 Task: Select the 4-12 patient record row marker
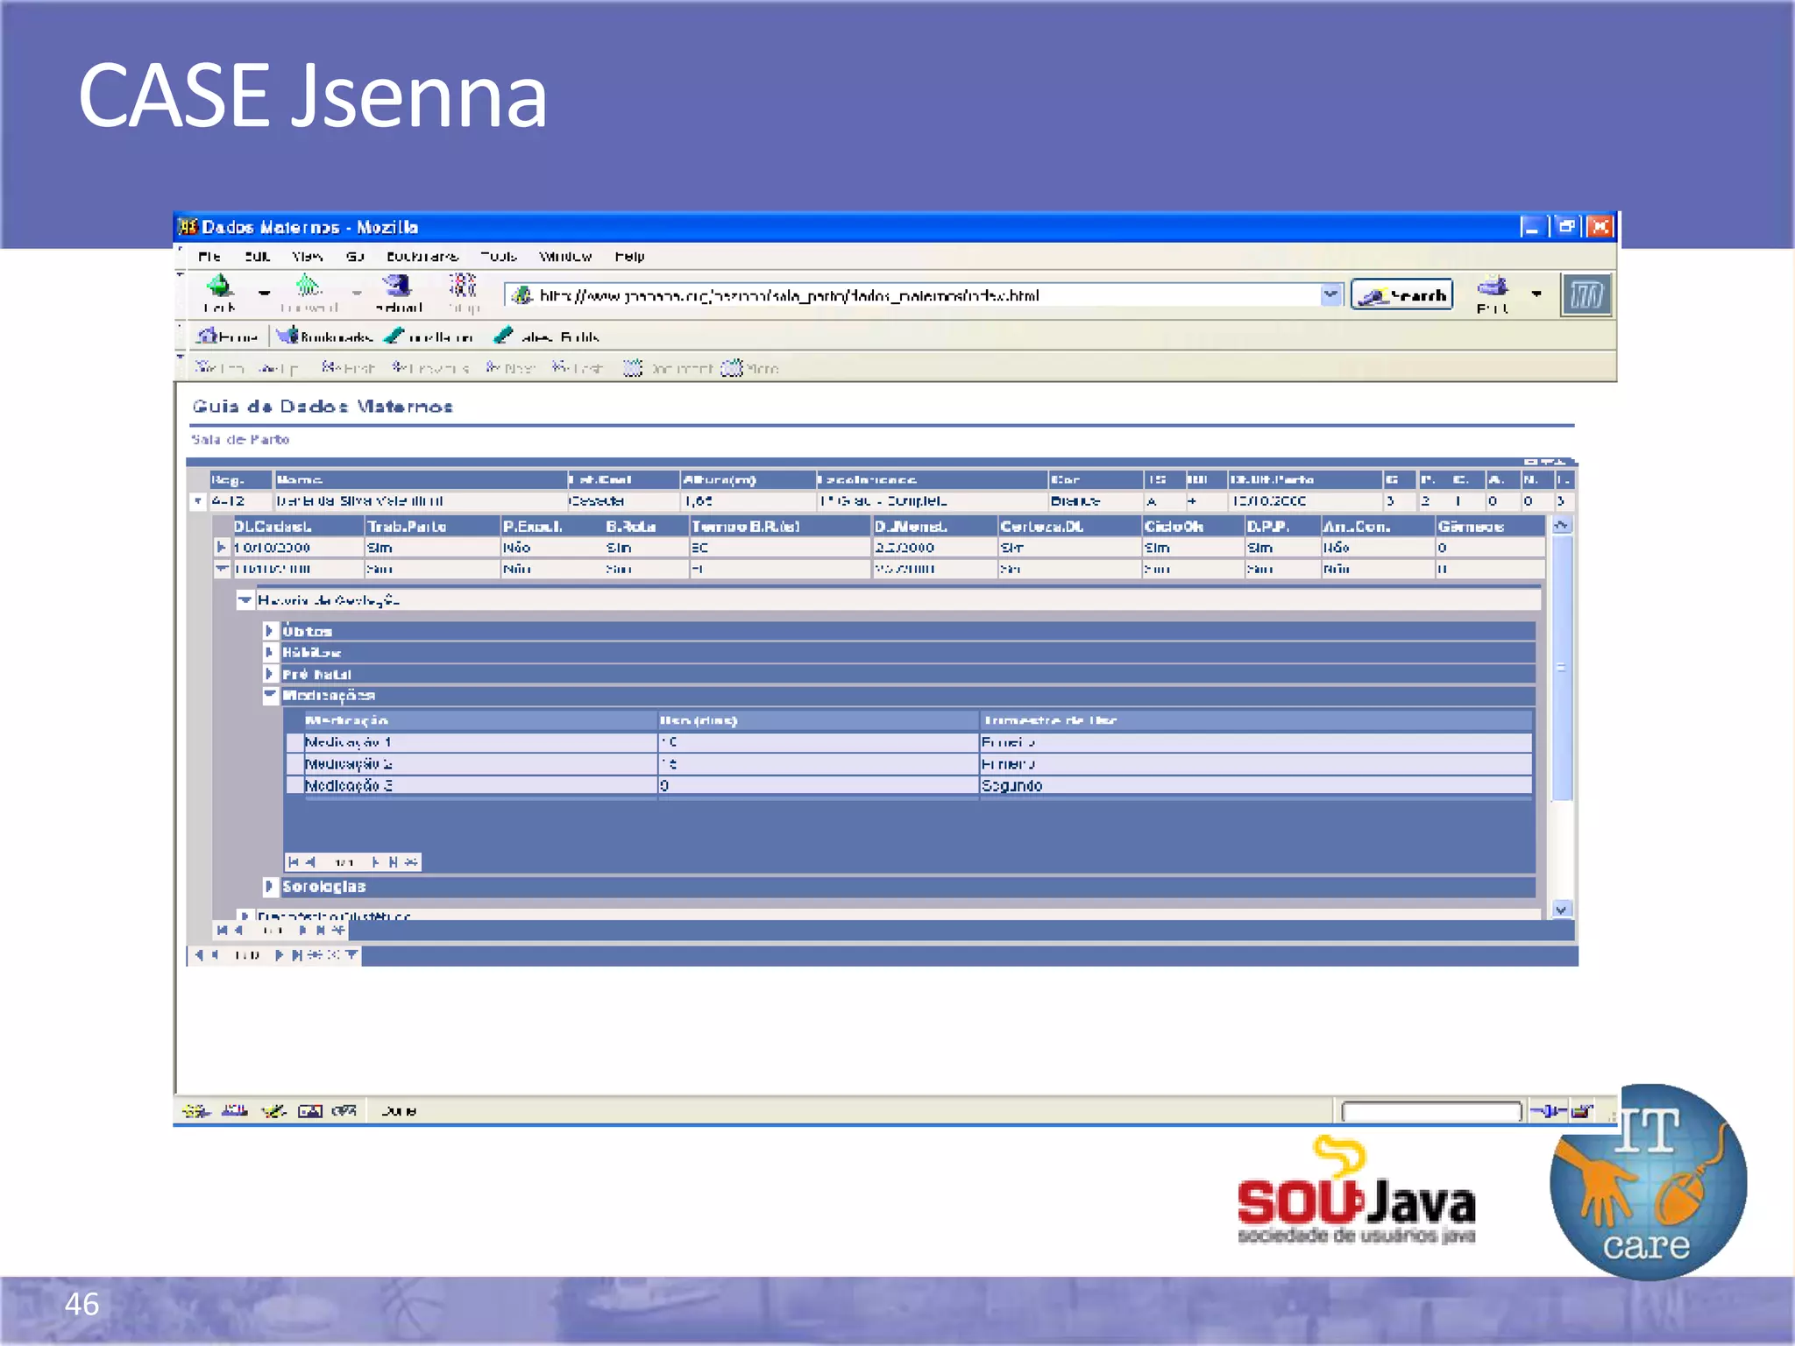[198, 501]
